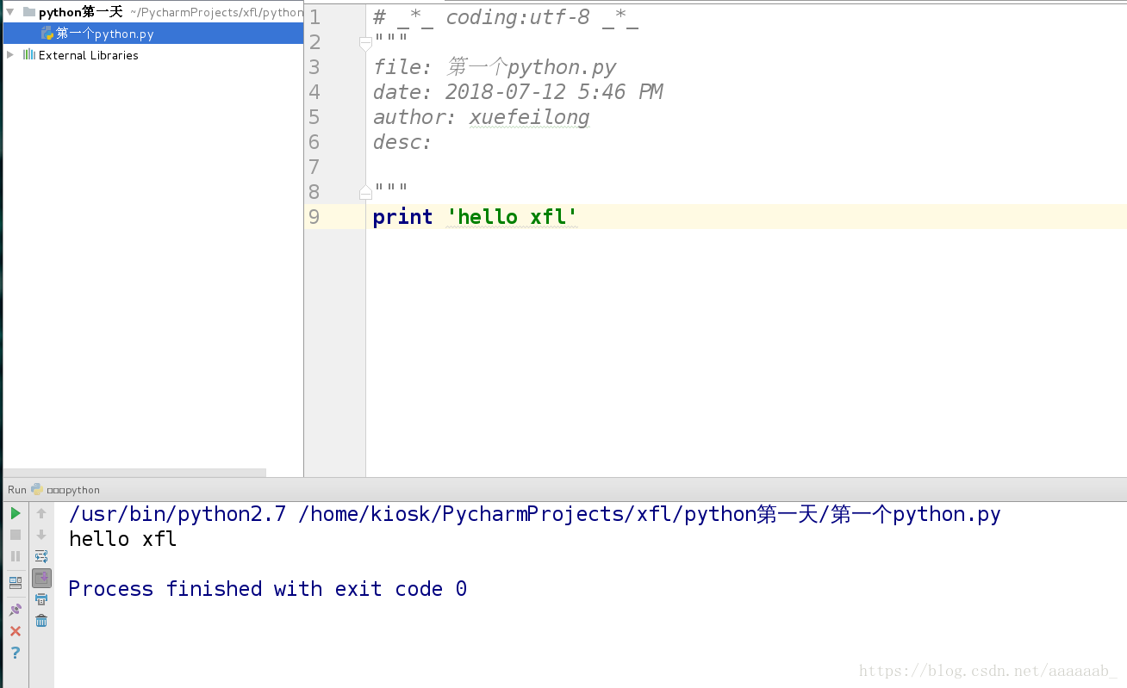Toggle soft-wrap in the Run console
1127x688 pixels.
[x=41, y=556]
